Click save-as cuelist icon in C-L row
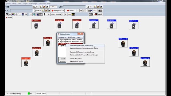171x96 pixels. 49,11
